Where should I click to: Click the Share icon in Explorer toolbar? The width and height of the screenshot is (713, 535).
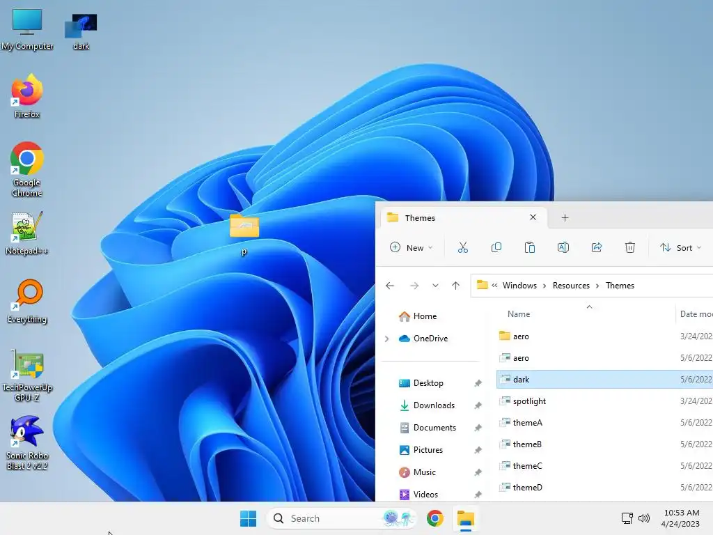pyautogui.click(x=596, y=247)
